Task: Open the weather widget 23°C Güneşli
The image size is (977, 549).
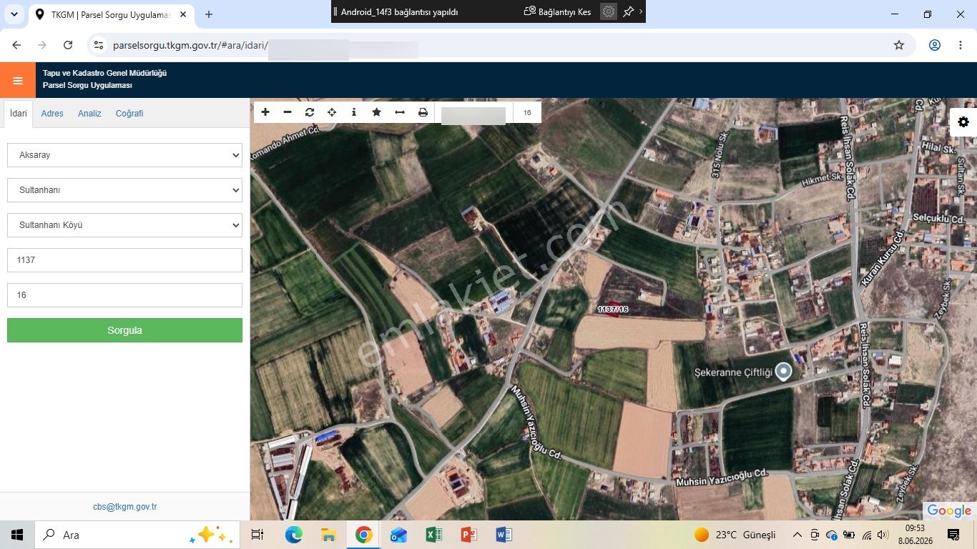Action: click(x=735, y=535)
